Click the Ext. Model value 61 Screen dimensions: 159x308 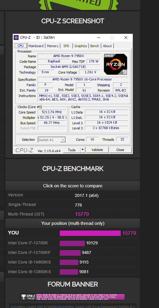(84, 90)
